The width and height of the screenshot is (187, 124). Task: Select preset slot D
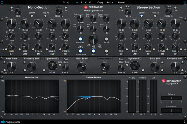click(x=90, y=2)
